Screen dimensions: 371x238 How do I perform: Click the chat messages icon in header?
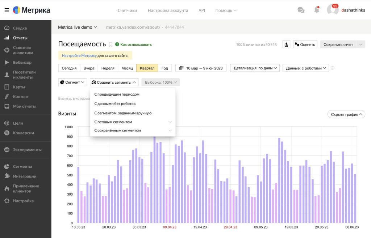[301, 10]
